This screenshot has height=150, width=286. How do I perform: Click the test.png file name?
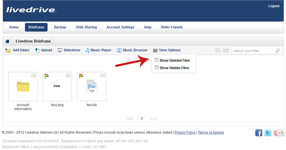click(x=57, y=105)
